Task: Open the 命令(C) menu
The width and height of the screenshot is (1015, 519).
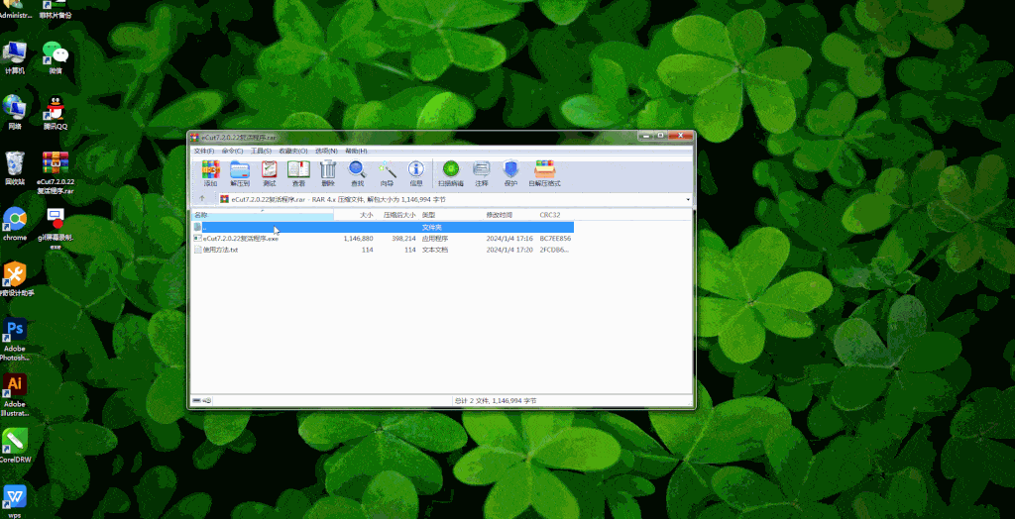Action: coord(232,151)
